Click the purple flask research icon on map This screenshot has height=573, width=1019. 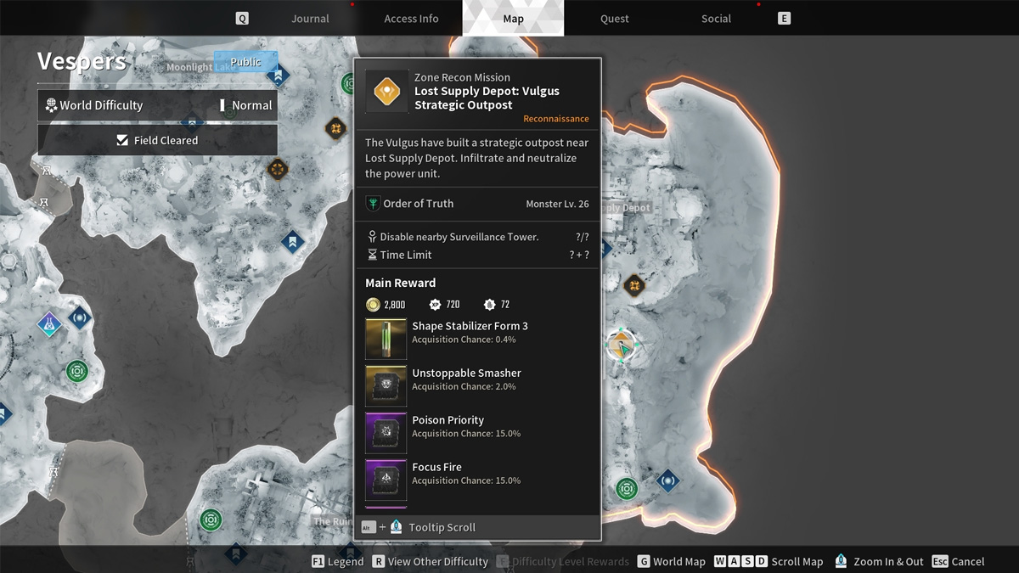pos(49,323)
